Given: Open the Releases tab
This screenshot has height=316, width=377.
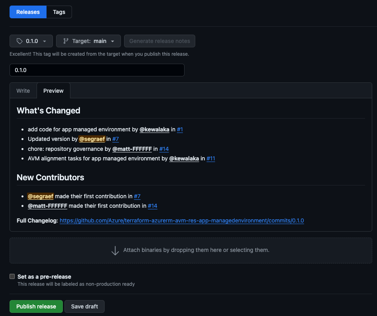Looking at the screenshot, I should [x=28, y=12].
